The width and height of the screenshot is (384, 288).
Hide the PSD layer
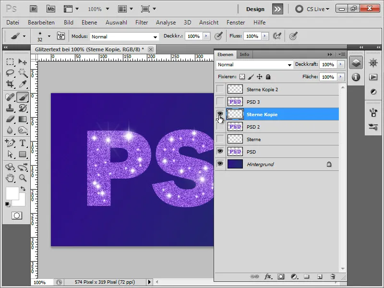(x=220, y=151)
